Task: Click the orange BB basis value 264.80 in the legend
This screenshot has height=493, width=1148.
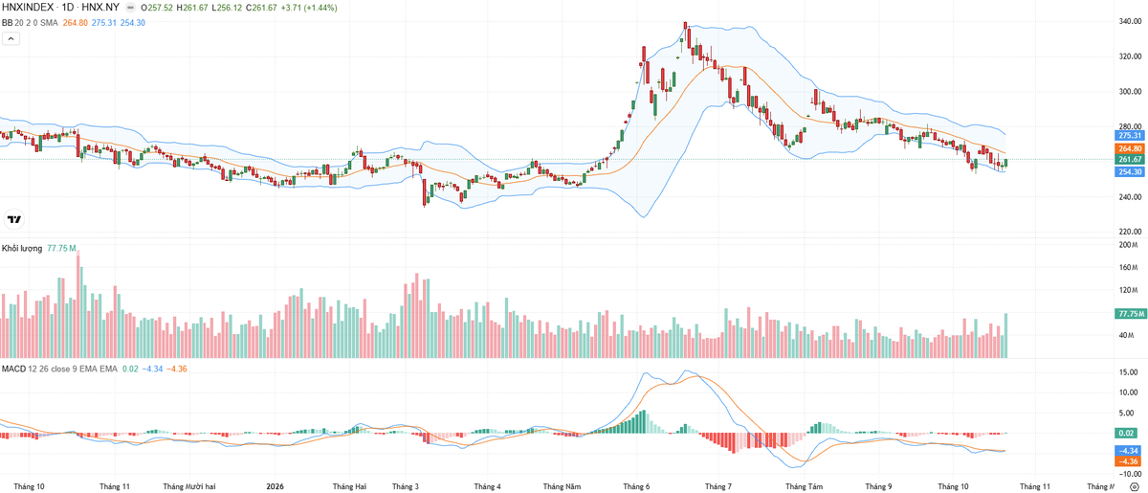Action: (x=76, y=22)
